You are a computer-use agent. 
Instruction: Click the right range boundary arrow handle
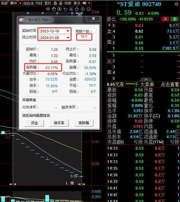click(82, 184)
